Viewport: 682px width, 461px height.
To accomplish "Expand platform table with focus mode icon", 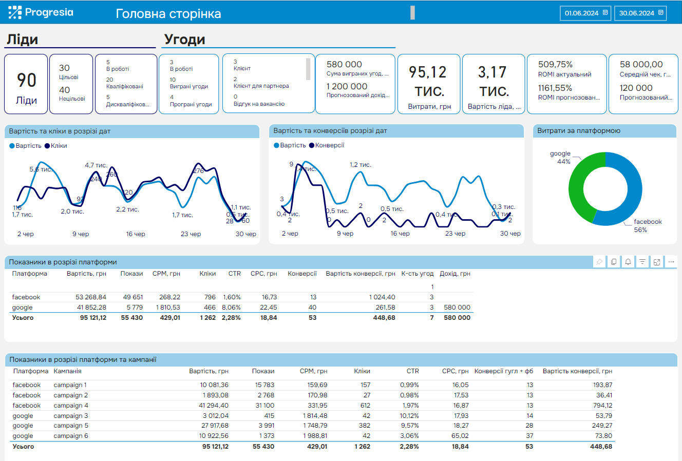I will click(x=657, y=262).
